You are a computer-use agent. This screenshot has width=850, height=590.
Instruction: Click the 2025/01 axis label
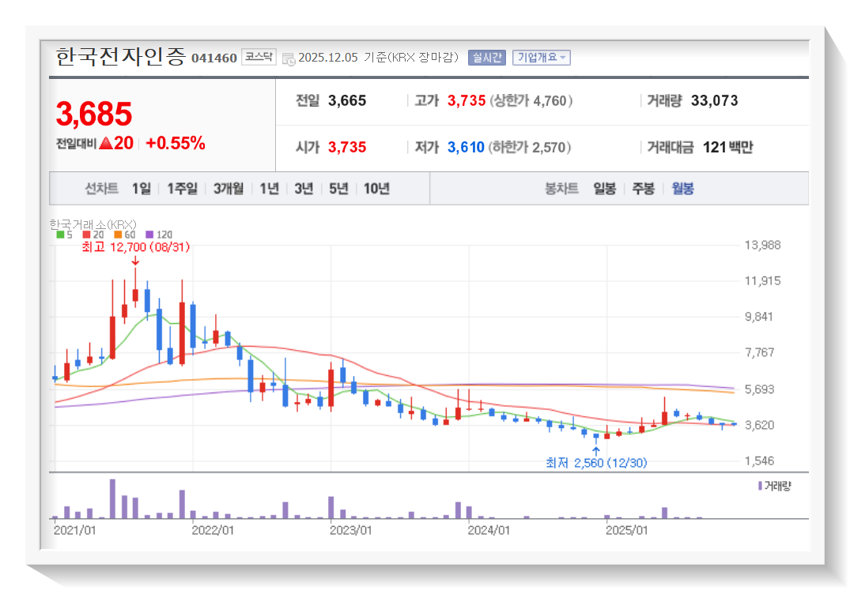click(x=627, y=531)
